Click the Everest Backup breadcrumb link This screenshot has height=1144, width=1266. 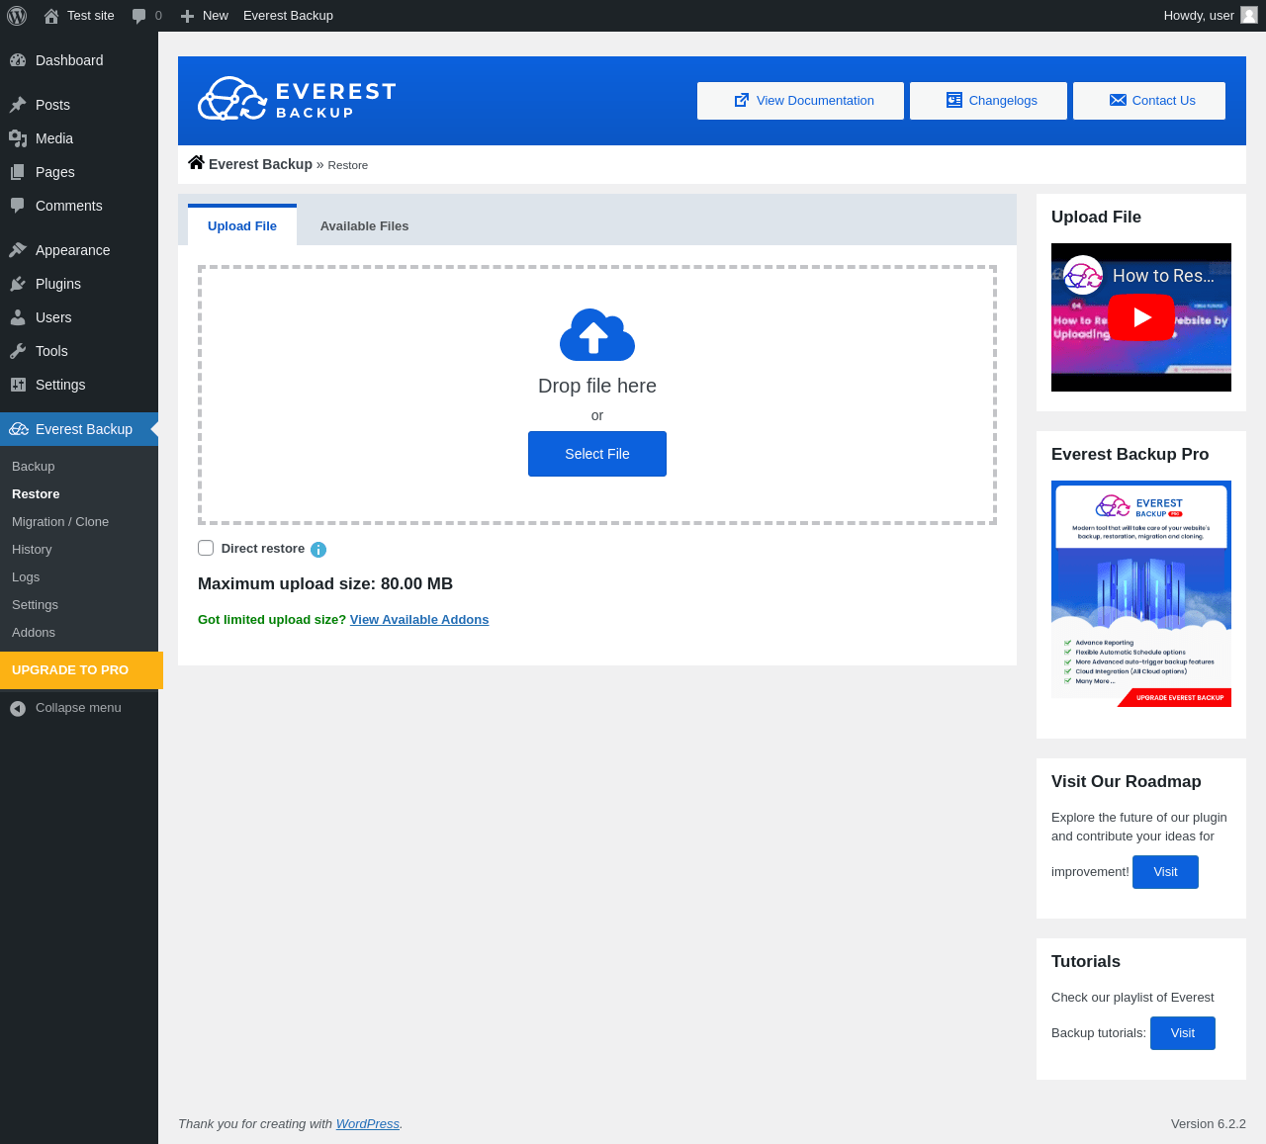click(260, 164)
